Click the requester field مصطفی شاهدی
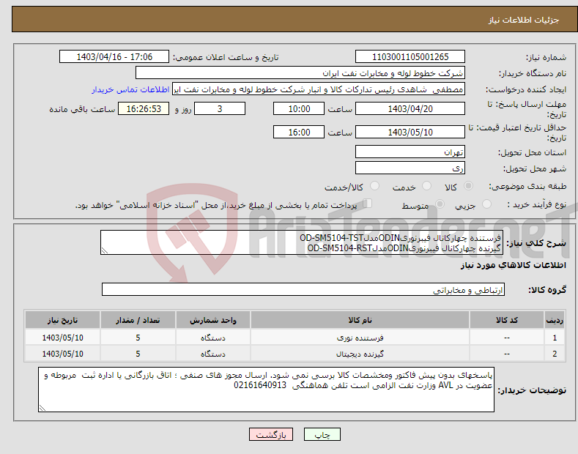The width and height of the screenshot is (578, 454). pos(319,89)
